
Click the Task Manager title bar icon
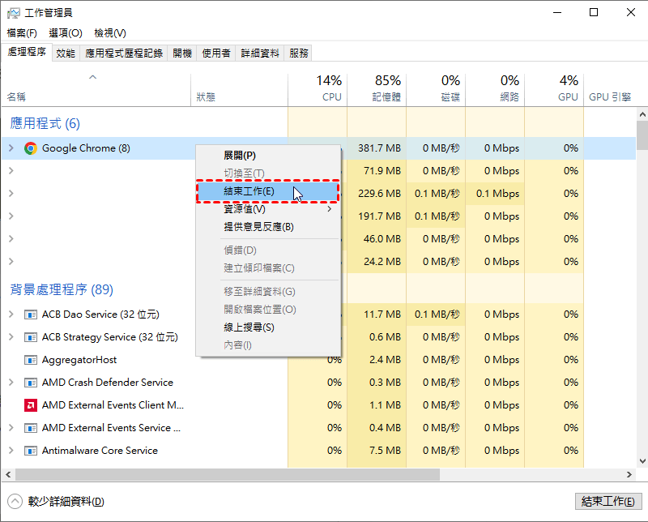pyautogui.click(x=13, y=13)
